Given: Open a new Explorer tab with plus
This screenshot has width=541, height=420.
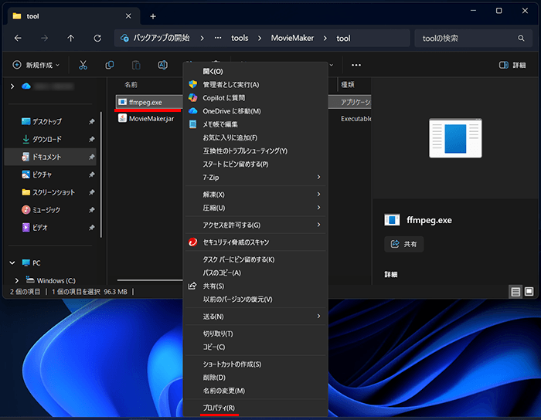Looking at the screenshot, I should (x=153, y=16).
